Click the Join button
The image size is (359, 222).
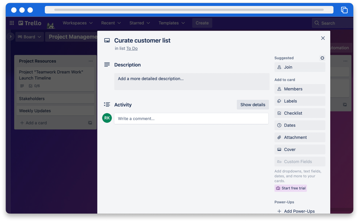click(300, 67)
